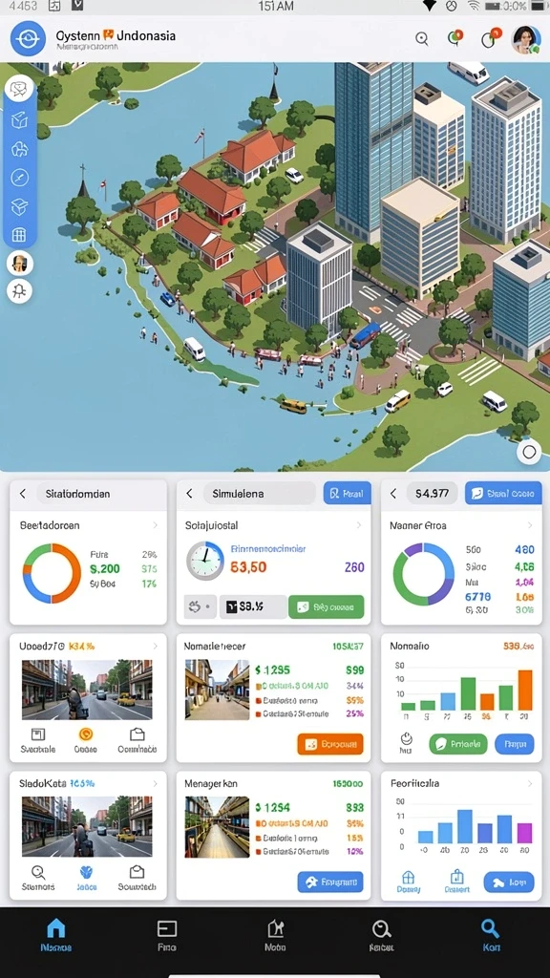Click the $ 1254 value in Menager kan card

[272, 807]
